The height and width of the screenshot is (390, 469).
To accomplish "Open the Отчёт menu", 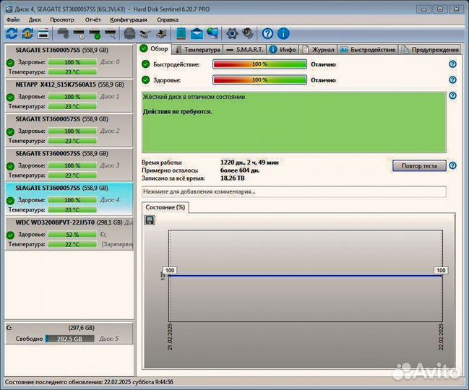I will (x=92, y=19).
